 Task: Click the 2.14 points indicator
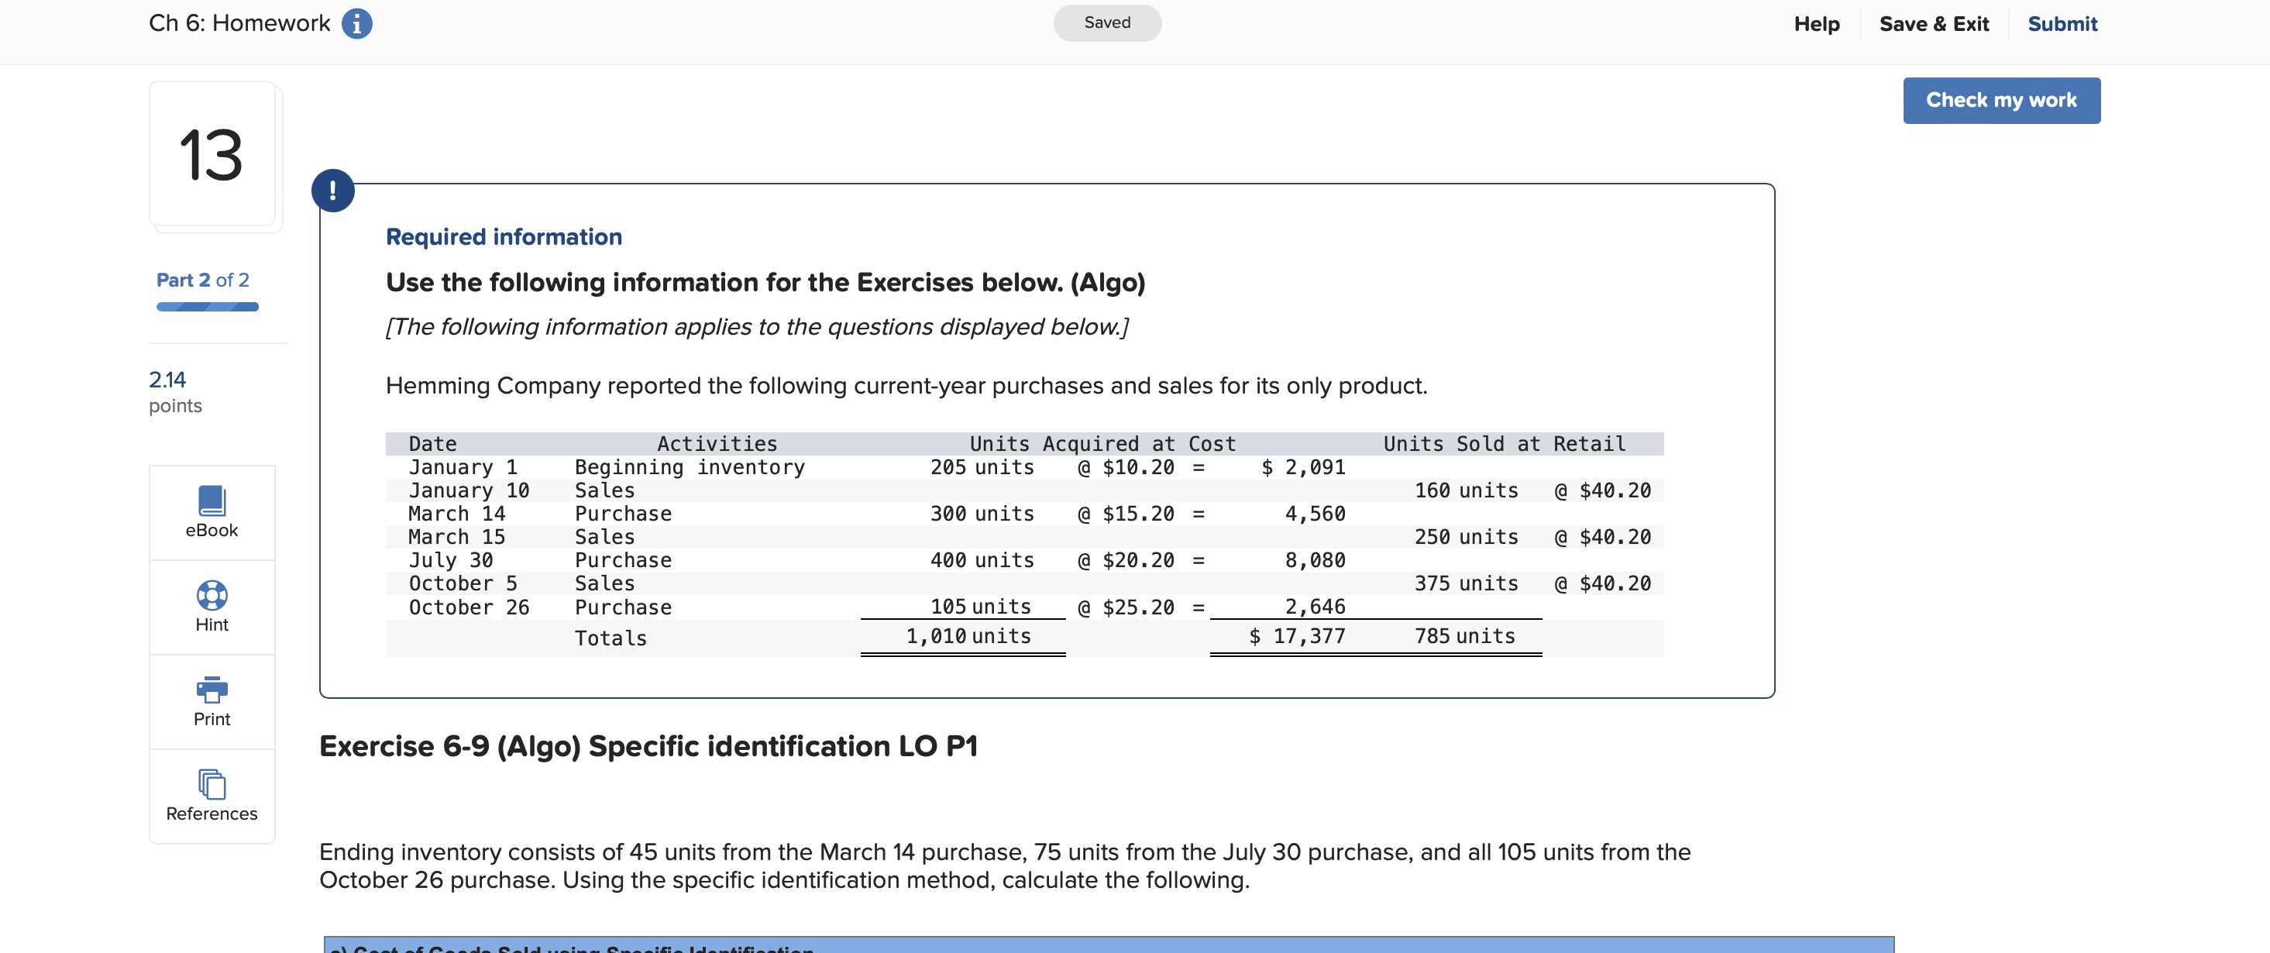coord(167,380)
